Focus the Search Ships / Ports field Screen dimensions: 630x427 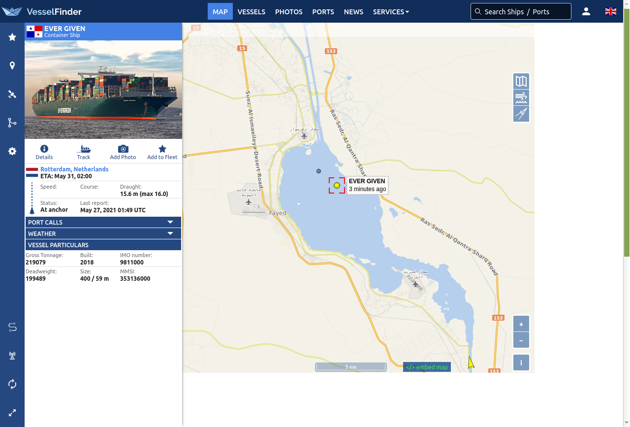tap(521, 11)
